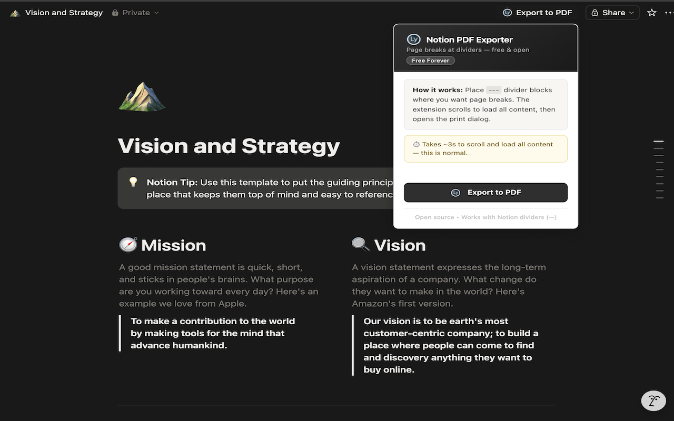The image size is (674, 421).
Task: Click the magnifying glass icon beside Vision
Action: pyautogui.click(x=361, y=245)
